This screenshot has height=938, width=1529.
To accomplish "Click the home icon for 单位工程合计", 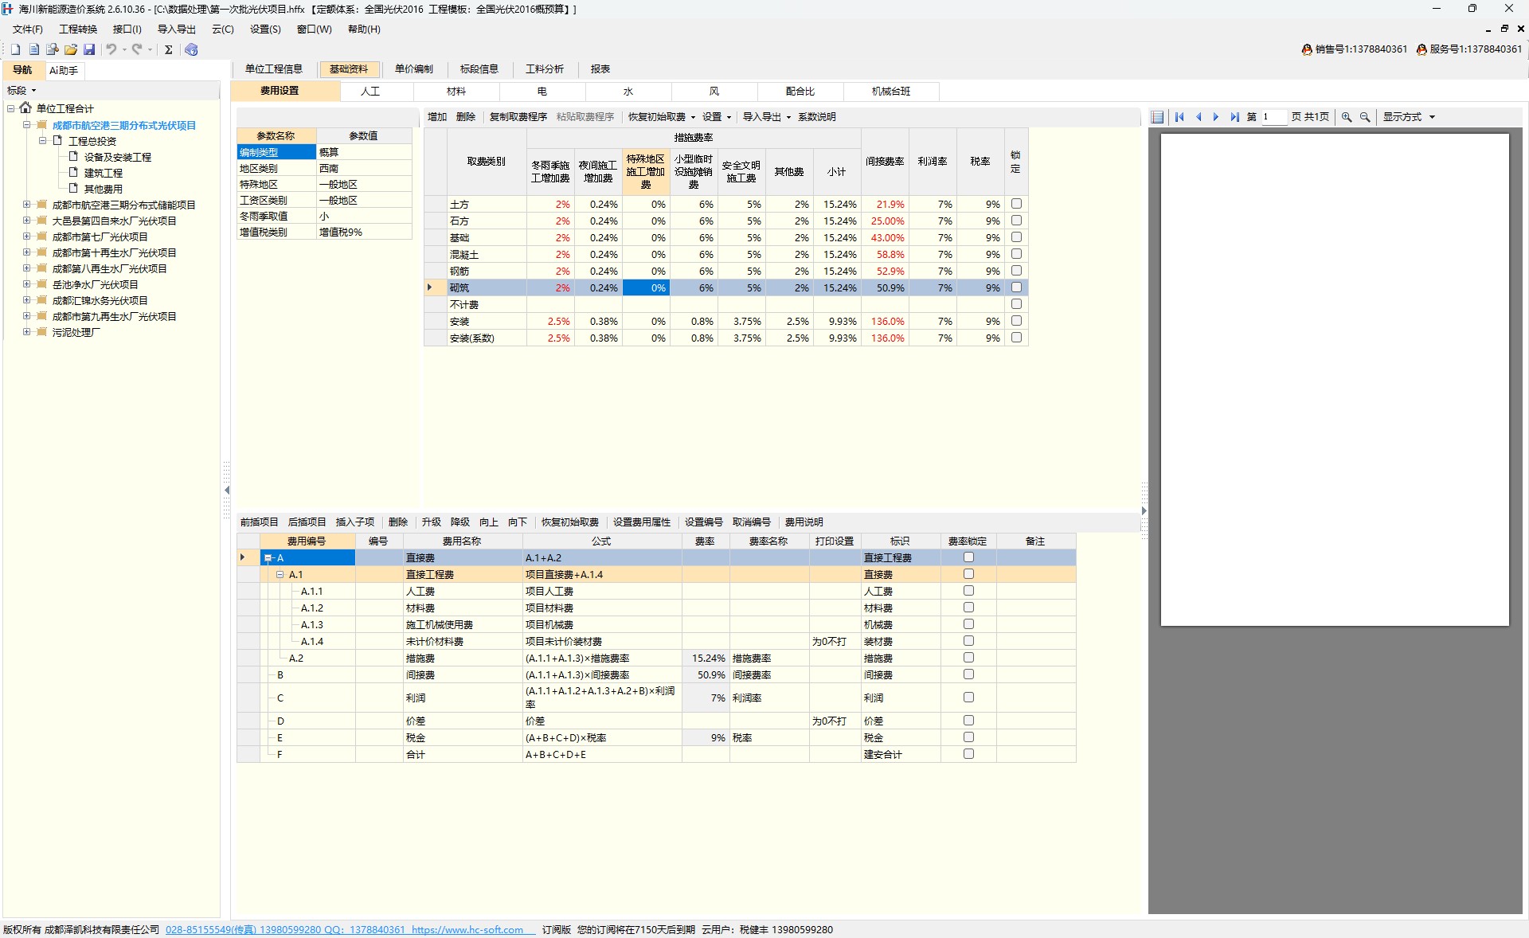I will 25,107.
